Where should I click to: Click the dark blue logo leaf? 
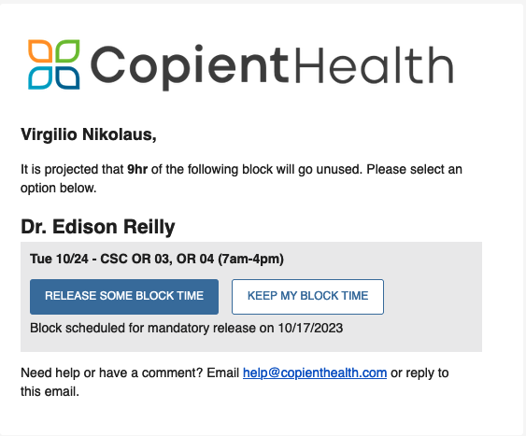(67, 77)
